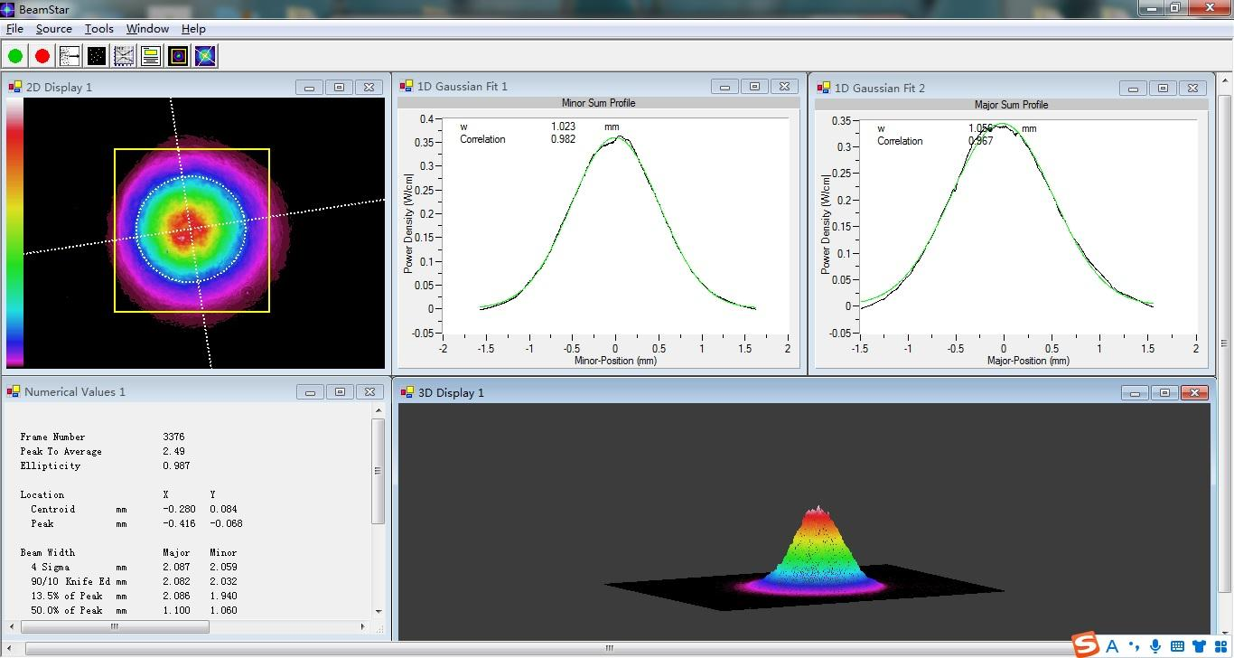This screenshot has width=1234, height=658.
Task: Minimize the Numerical Values 1 window
Action: tap(310, 392)
